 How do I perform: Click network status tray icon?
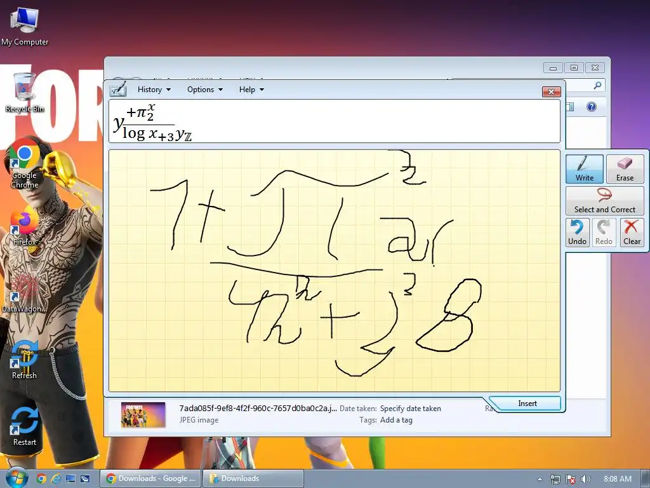(x=555, y=479)
